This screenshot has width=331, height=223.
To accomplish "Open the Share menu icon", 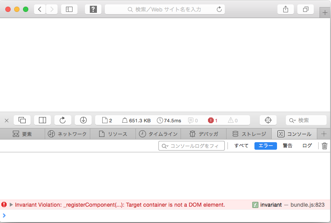I will [x=285, y=9].
